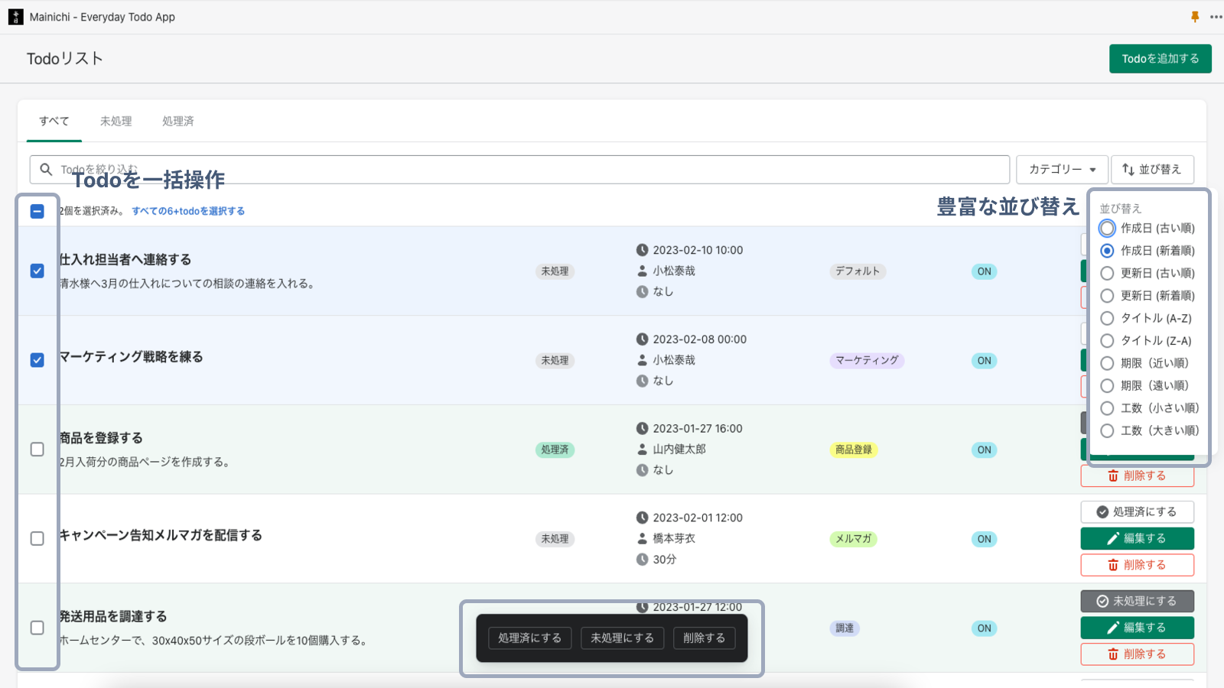Click clock icon beside 2023-01-27 16:00

pos(643,429)
